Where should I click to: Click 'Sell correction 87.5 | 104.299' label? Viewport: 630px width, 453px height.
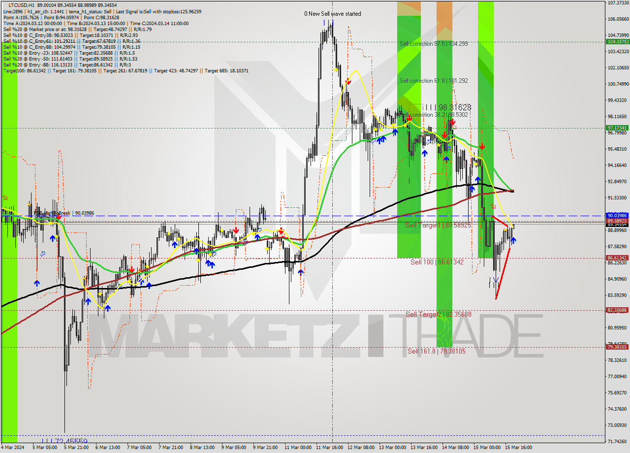click(x=434, y=44)
